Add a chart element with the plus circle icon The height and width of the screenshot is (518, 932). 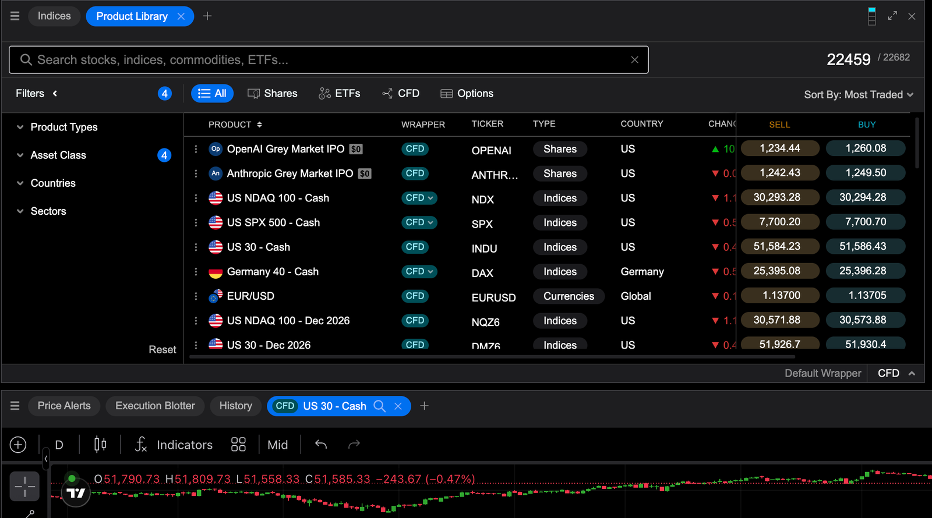[x=18, y=445]
